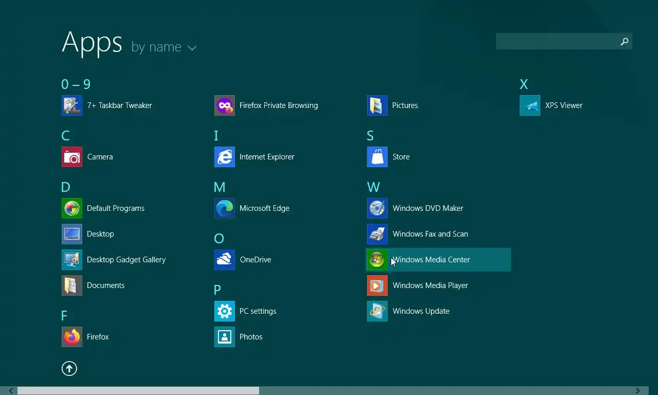Click the 'C' group header
This screenshot has height=395, width=658.
tap(65, 136)
